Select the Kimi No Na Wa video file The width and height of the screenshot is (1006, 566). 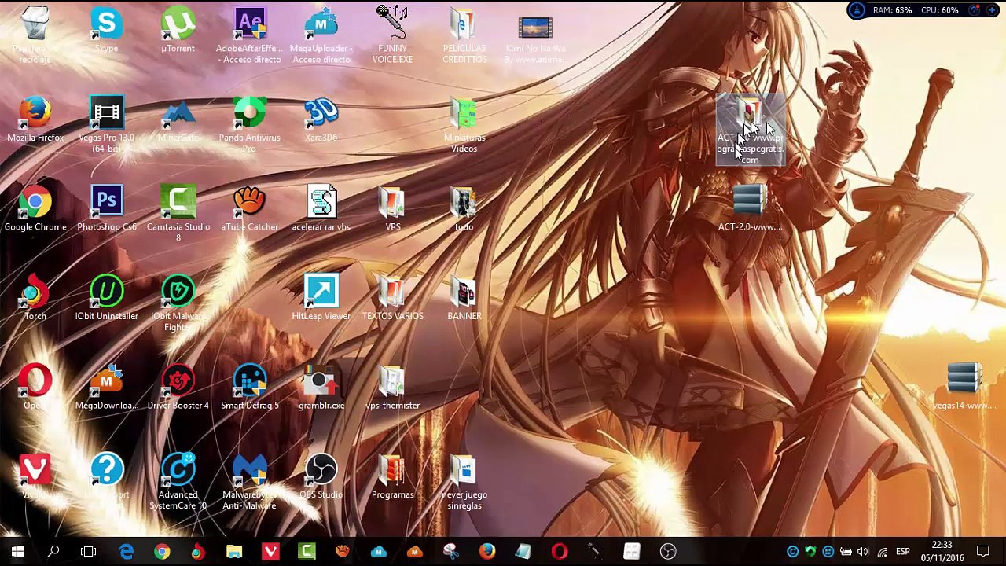coord(535,35)
